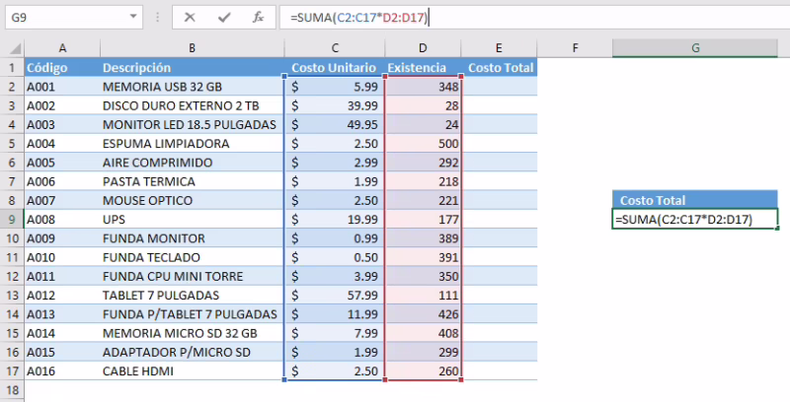Click the Select All corner triangle
Image resolution: width=790 pixels, height=402 pixels.
pos(12,48)
